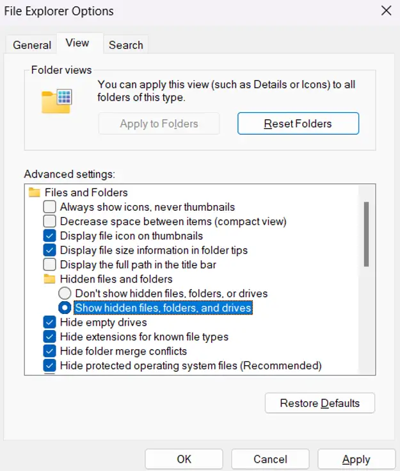Uncheck Hide extensions for known file types
The image size is (400, 471).
click(x=49, y=336)
